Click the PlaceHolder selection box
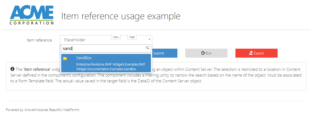 point(87,40)
